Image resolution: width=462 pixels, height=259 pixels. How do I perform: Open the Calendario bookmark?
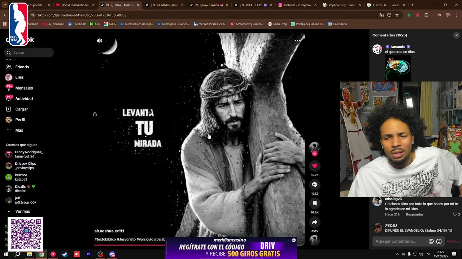[337, 24]
